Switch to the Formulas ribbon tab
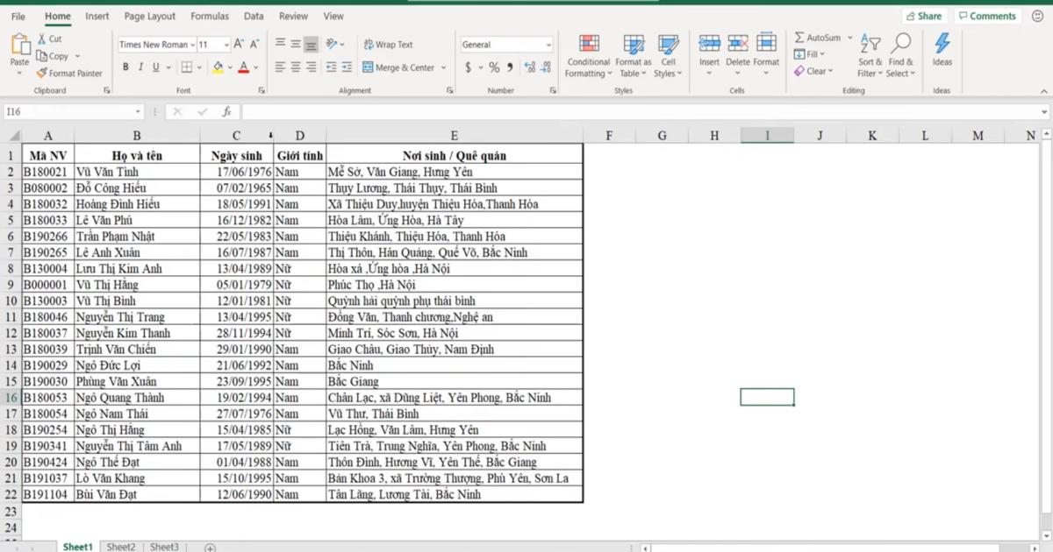Image resolution: width=1053 pixels, height=552 pixels. tap(210, 15)
